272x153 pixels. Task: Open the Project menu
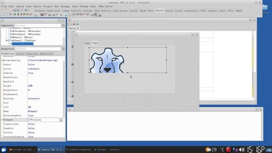(x=48, y=6)
